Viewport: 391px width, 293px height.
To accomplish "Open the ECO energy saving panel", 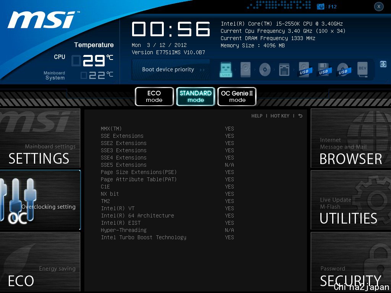I will [40, 262].
